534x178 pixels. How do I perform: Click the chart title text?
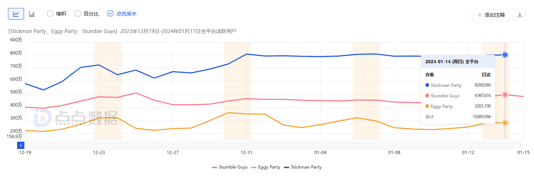[x=122, y=31]
